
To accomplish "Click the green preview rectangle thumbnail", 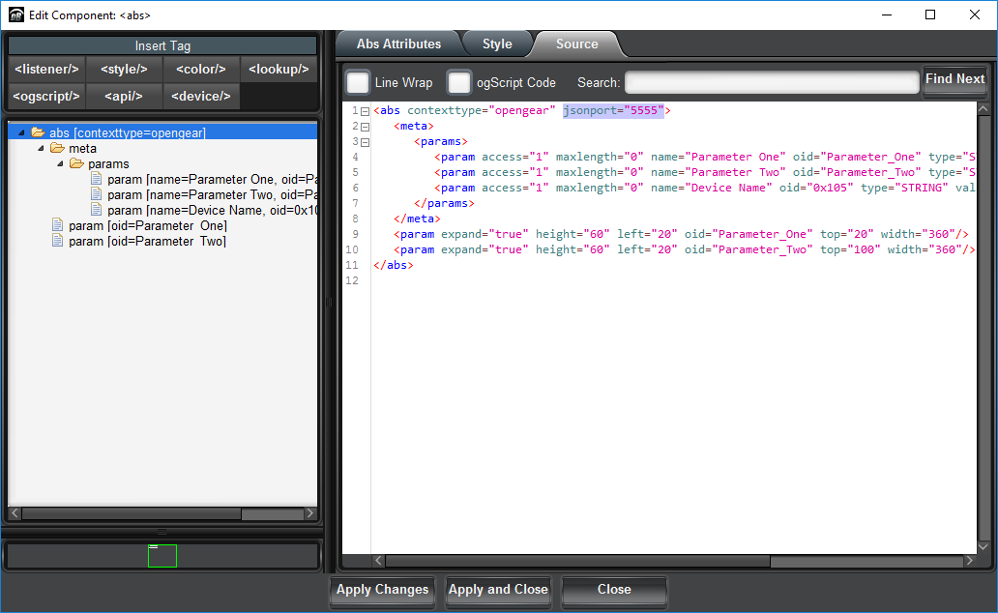I will point(162,555).
